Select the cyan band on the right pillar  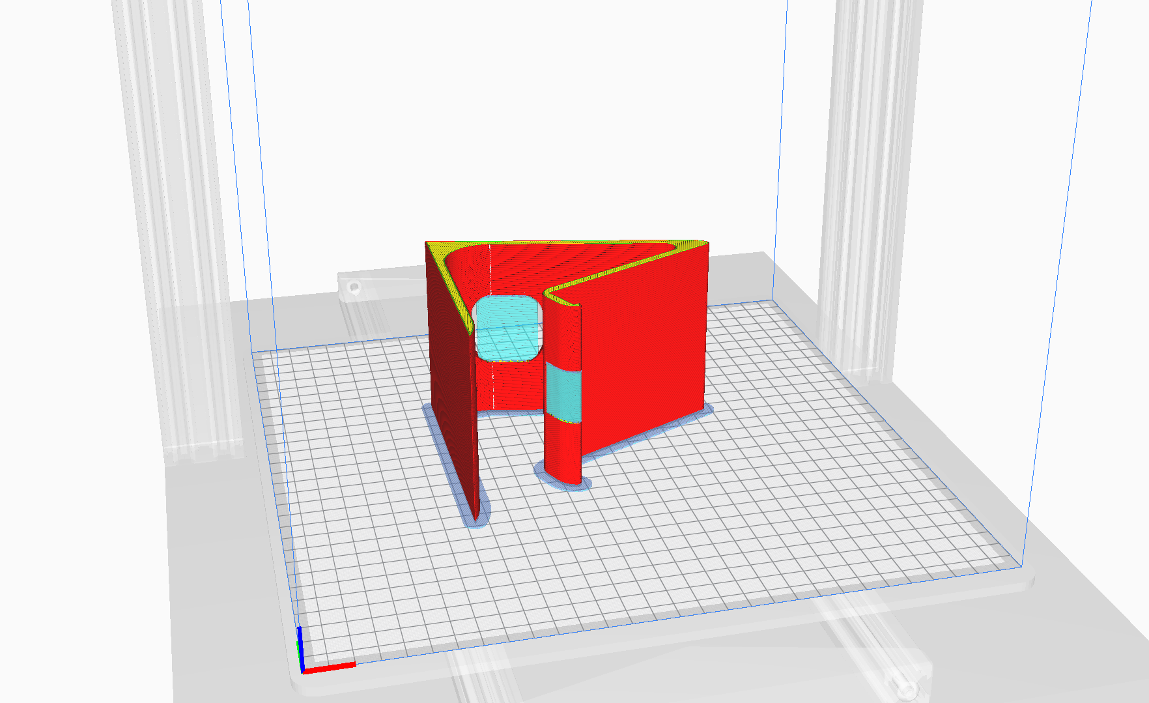tap(563, 391)
